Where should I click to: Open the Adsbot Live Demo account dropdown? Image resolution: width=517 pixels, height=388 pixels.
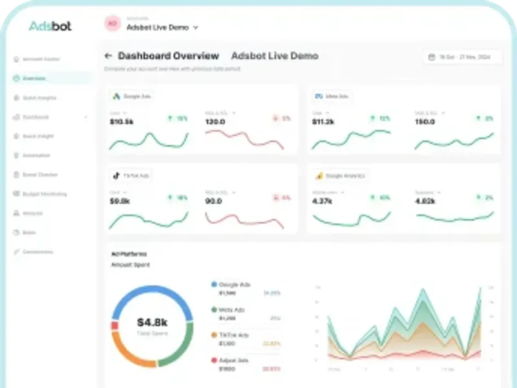(162, 27)
